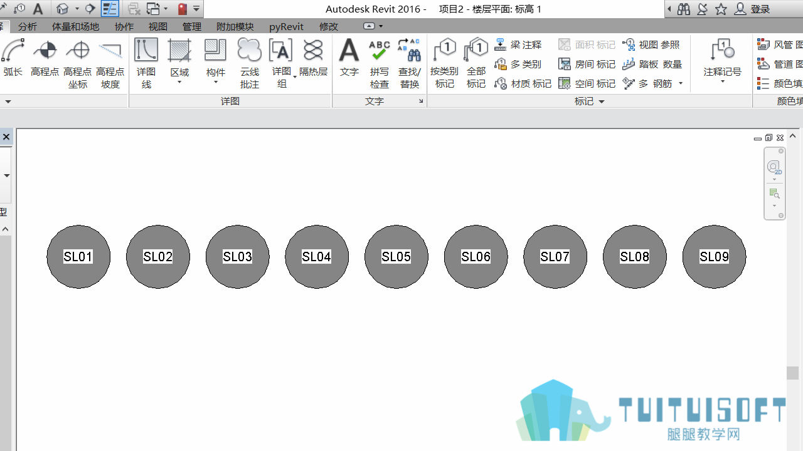
Task: Select Beam Annotations (梁注释) tool
Action: click(518, 44)
